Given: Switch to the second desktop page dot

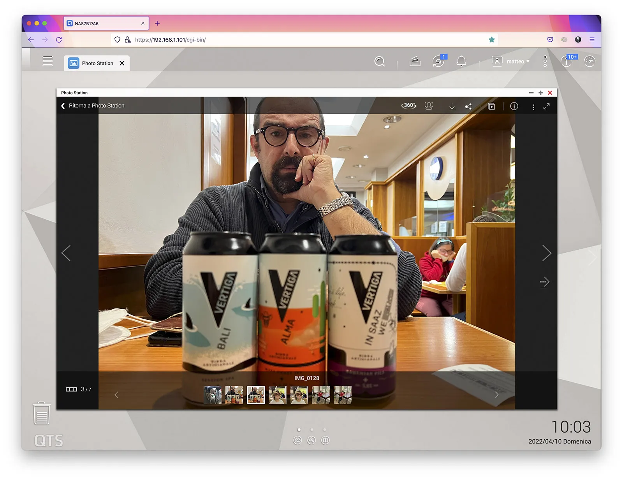Looking at the screenshot, I should pyautogui.click(x=311, y=430).
